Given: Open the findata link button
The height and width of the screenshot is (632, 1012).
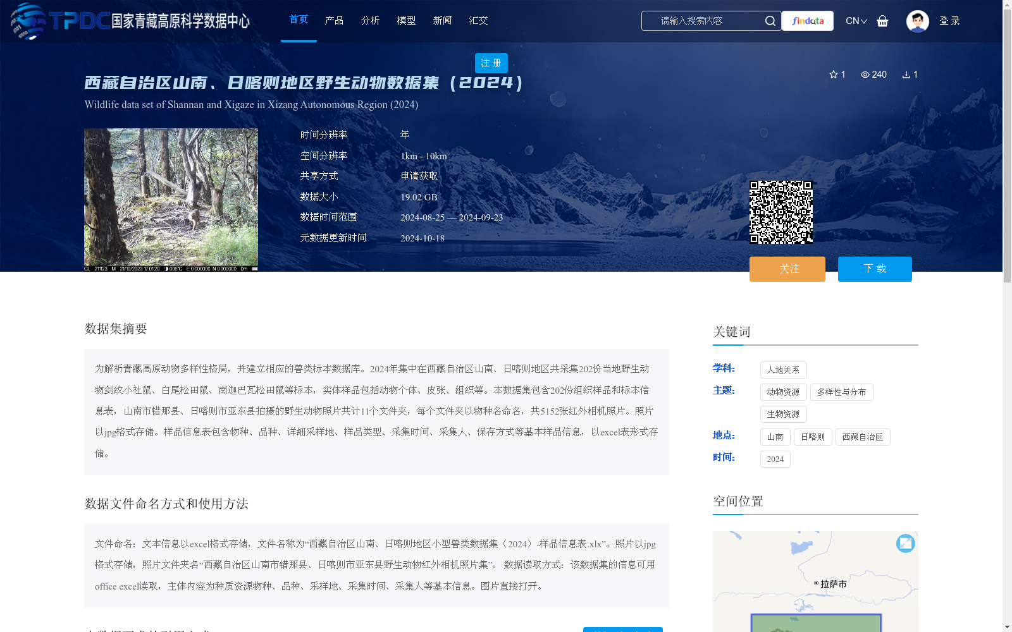Looking at the screenshot, I should (808, 21).
